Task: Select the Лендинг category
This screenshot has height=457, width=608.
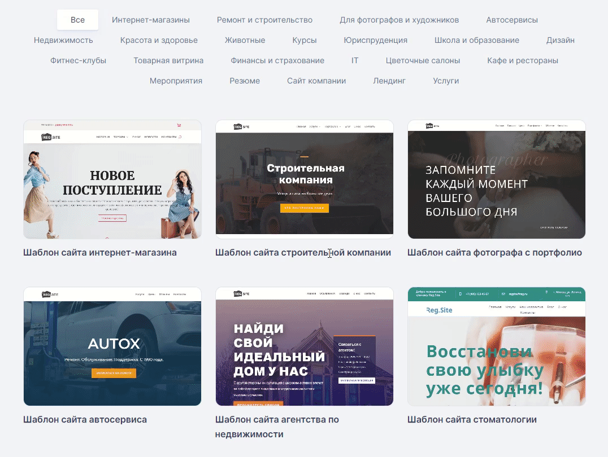Action: (x=389, y=81)
